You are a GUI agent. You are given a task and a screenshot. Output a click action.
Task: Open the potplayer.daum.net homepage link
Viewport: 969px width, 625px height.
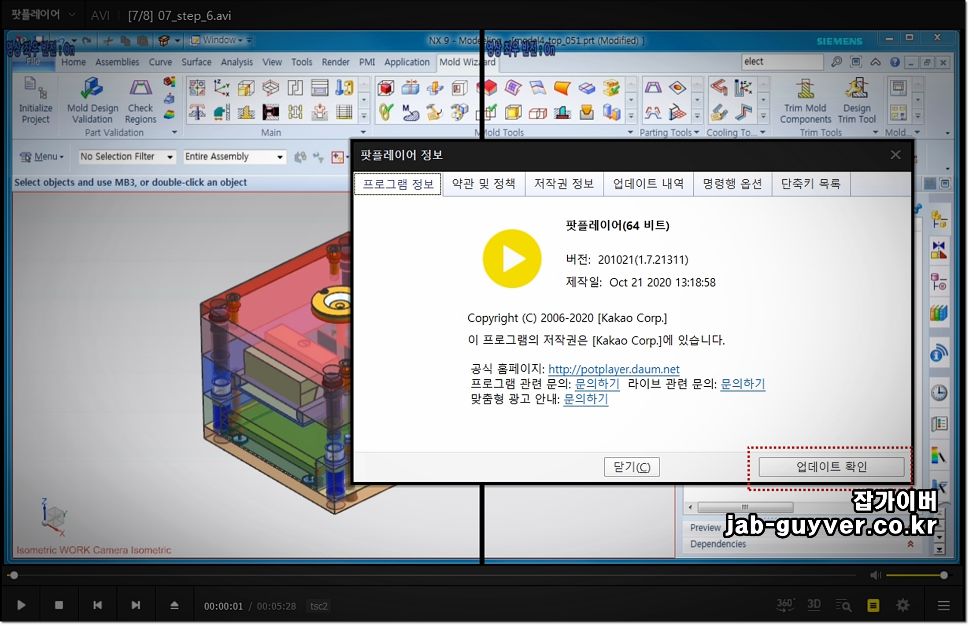(x=614, y=369)
